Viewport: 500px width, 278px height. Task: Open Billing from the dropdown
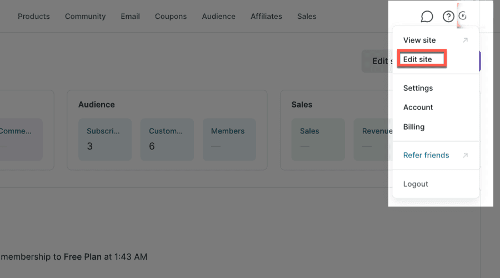coord(414,127)
